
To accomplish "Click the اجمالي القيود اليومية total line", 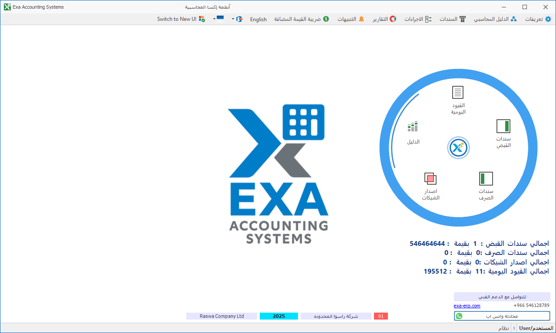I will [x=486, y=271].
